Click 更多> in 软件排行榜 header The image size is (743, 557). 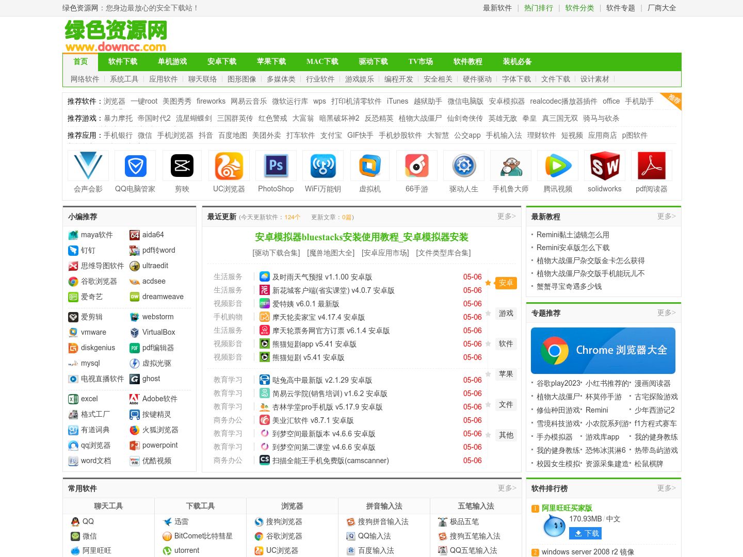point(667,488)
